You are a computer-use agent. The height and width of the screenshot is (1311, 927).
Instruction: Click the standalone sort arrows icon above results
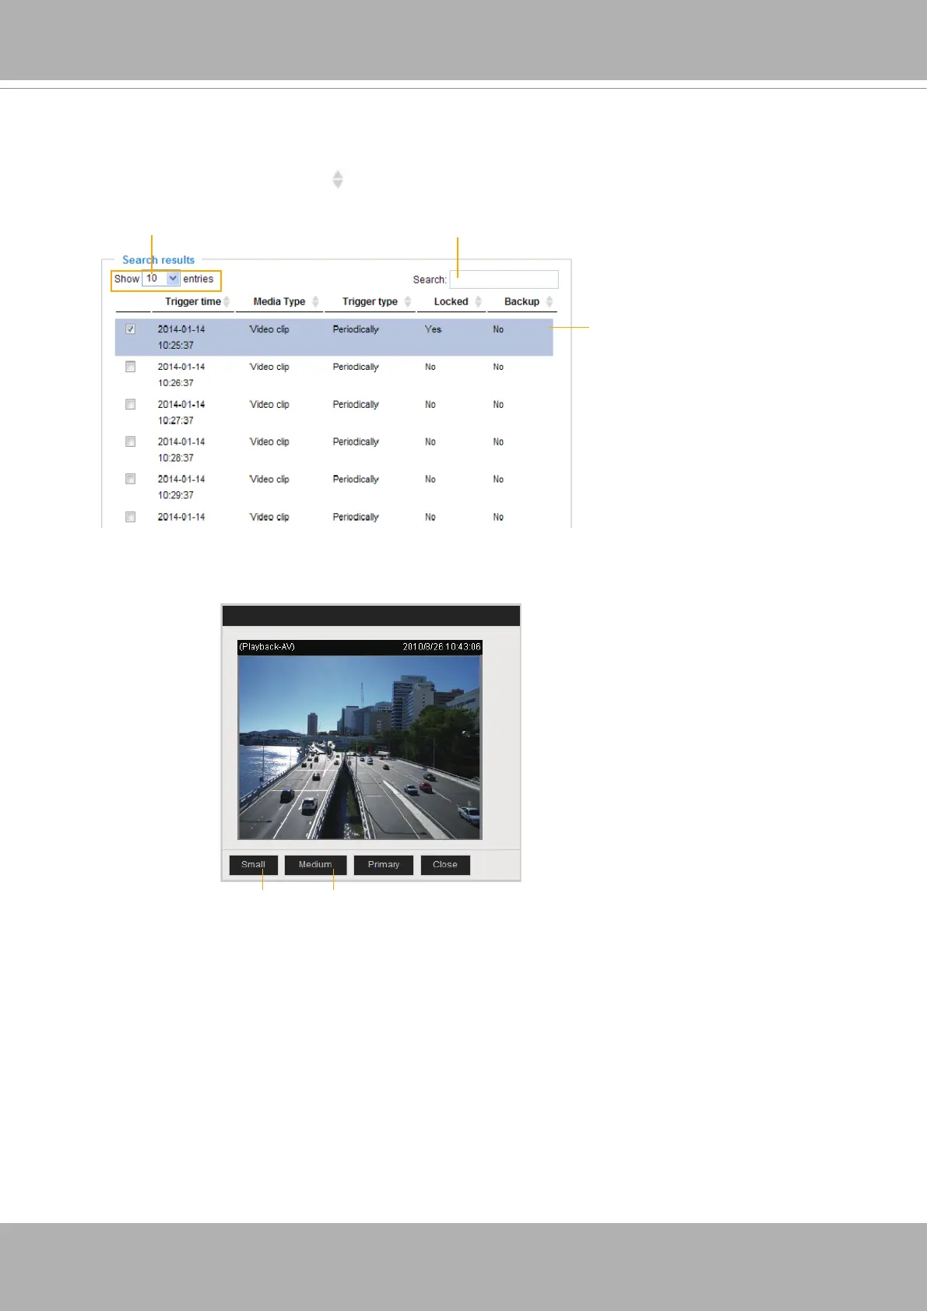point(338,179)
